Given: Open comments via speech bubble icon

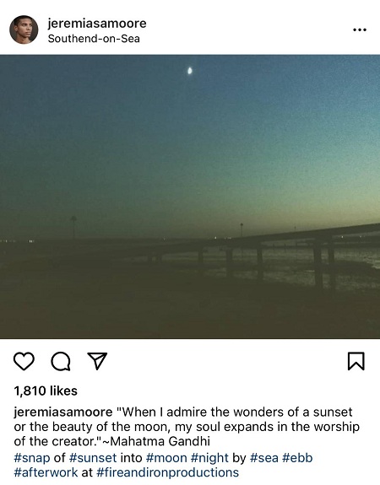Looking at the screenshot, I should [x=61, y=361].
